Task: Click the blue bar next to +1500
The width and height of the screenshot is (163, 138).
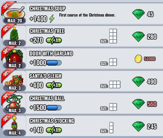Action: tap(54, 108)
